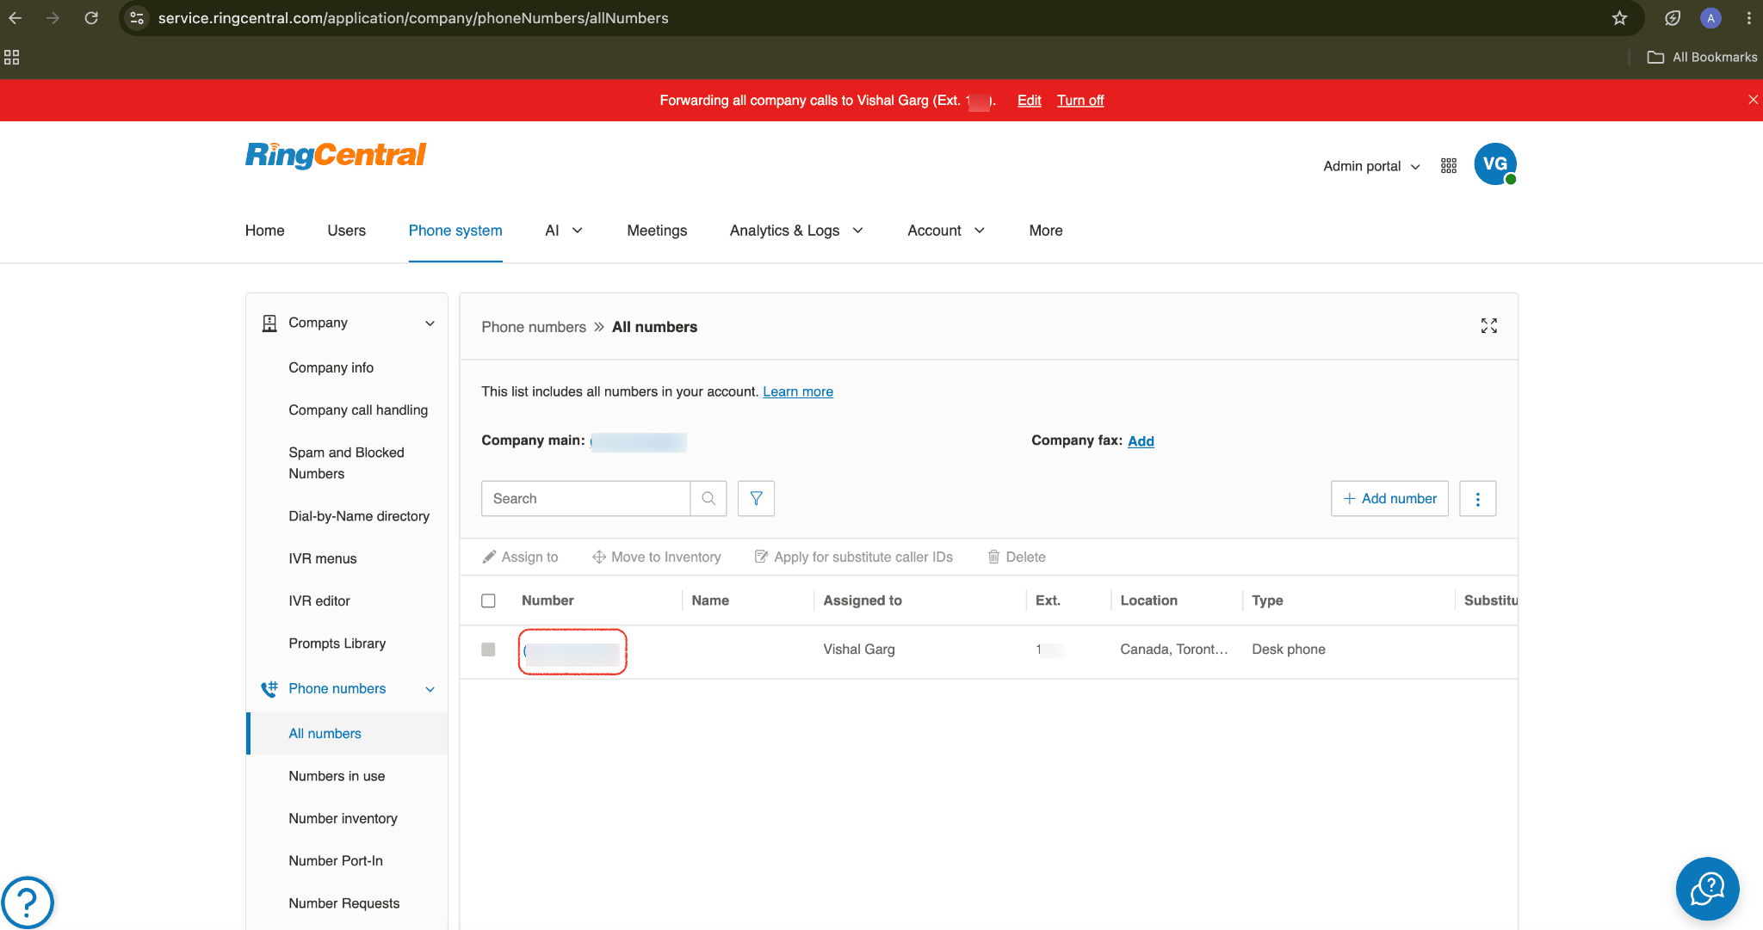Select All numbers in sidebar
Screen dimensions: 1763x930
[325, 733]
